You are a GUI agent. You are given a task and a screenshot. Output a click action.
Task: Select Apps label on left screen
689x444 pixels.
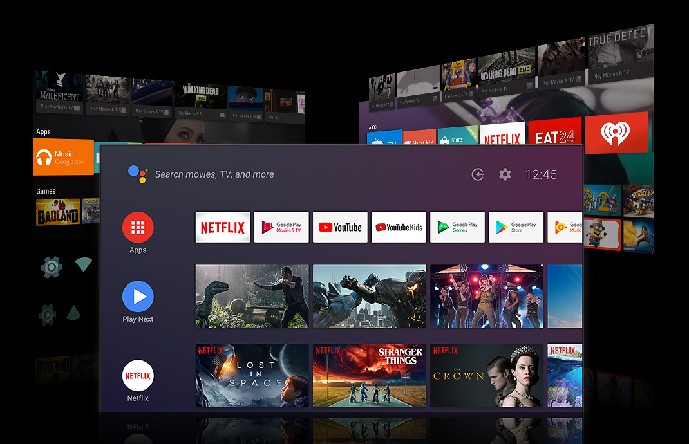coord(43,131)
